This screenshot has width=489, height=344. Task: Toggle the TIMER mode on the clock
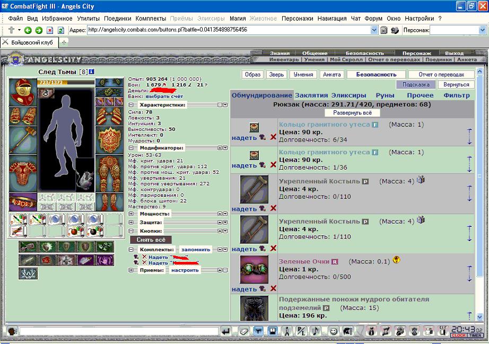coord(476,336)
